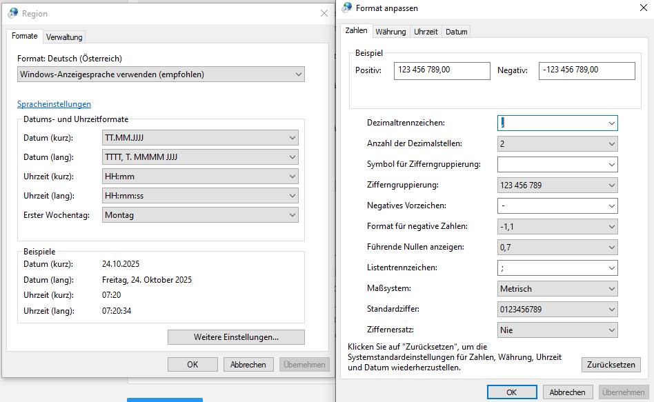Expand the Dezimaltrennzeichen combo box
This screenshot has width=654, height=402.
(x=611, y=123)
